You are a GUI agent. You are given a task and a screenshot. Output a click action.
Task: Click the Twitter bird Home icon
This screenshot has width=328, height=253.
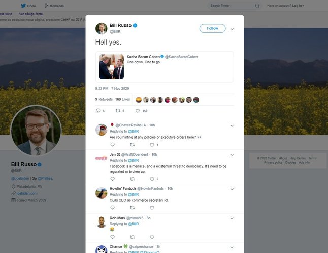(23, 6)
